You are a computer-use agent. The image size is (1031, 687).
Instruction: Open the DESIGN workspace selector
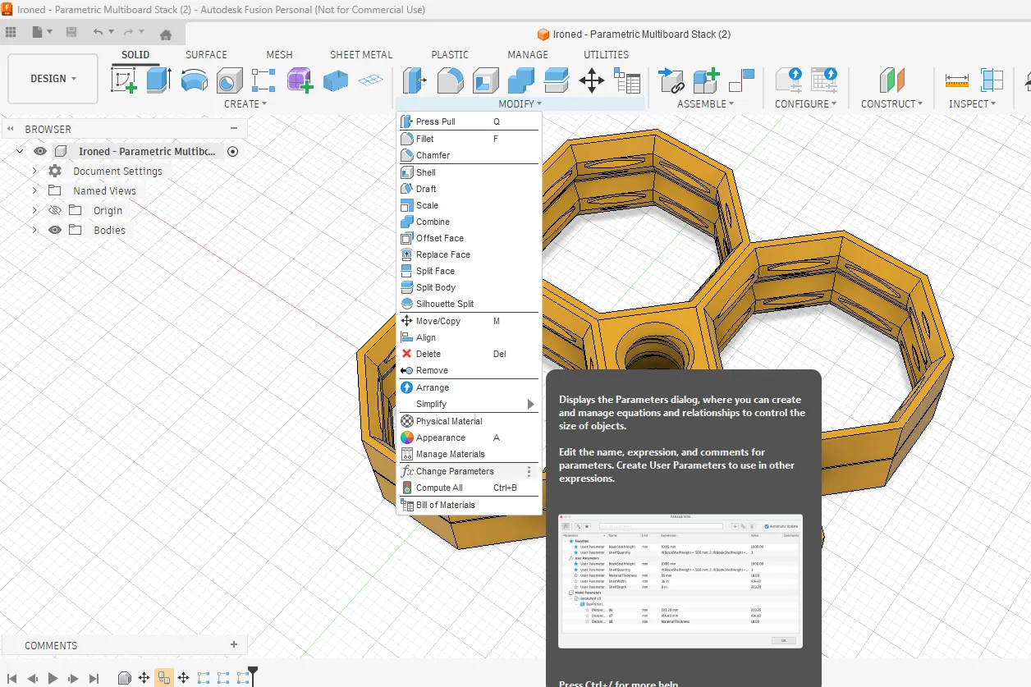tap(52, 78)
